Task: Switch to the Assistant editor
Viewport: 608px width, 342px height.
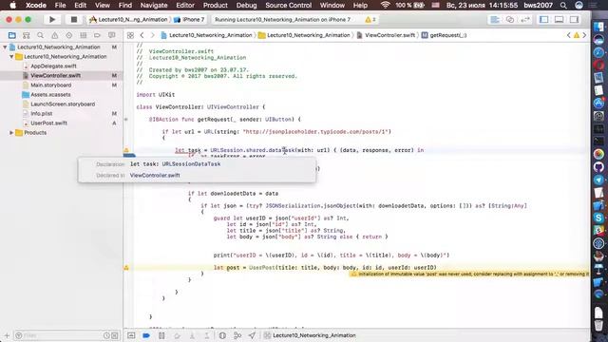Action: (510, 19)
